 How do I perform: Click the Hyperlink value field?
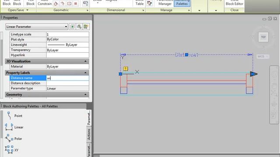(x=67, y=55)
